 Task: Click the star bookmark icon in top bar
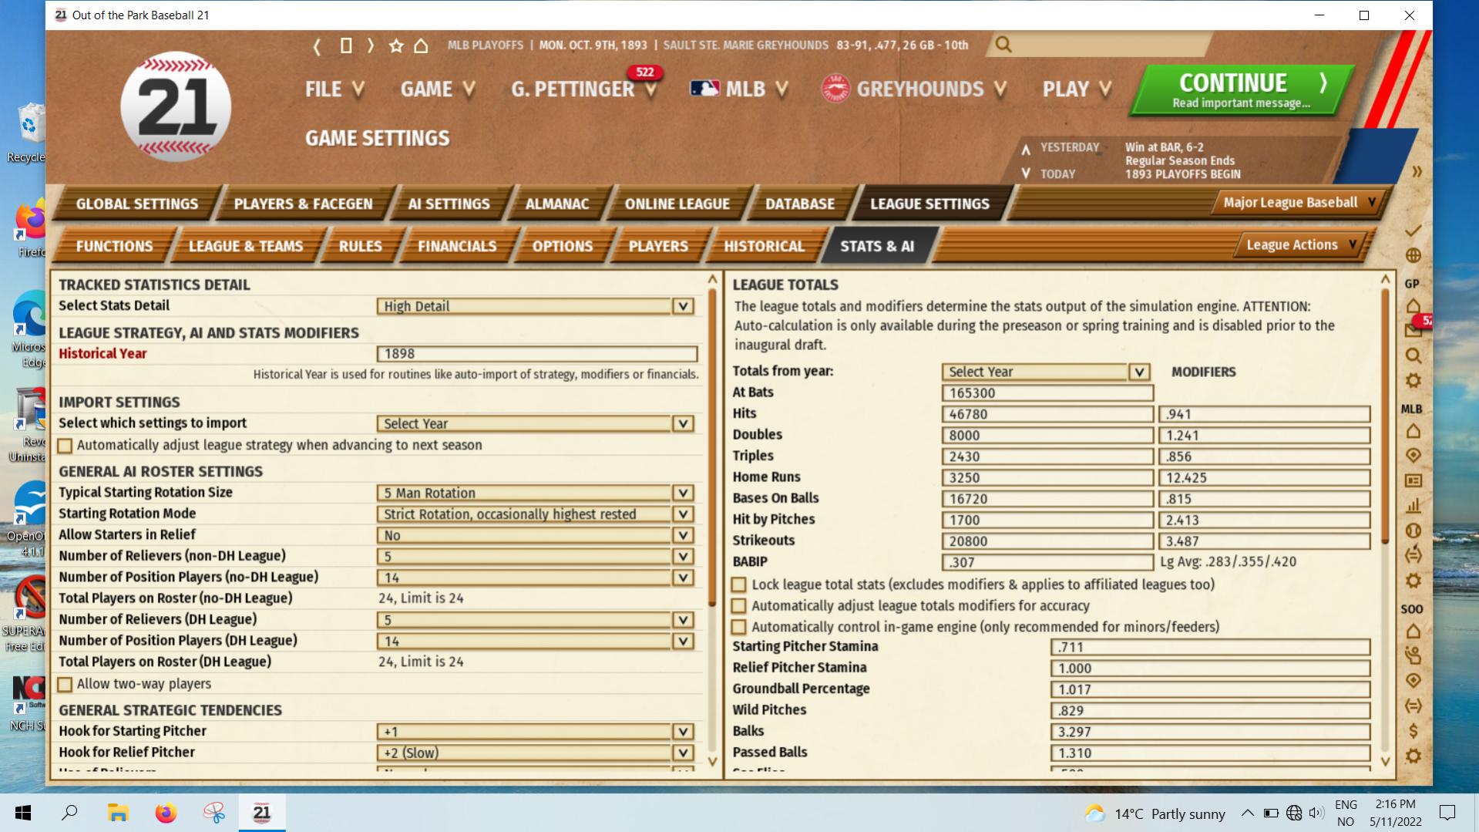396,46
